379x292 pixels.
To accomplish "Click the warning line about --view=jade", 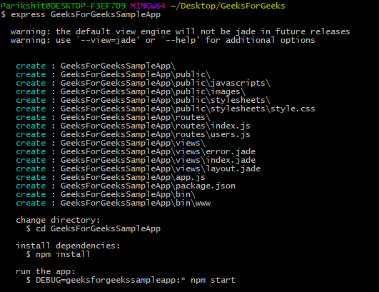I will click(x=163, y=40).
